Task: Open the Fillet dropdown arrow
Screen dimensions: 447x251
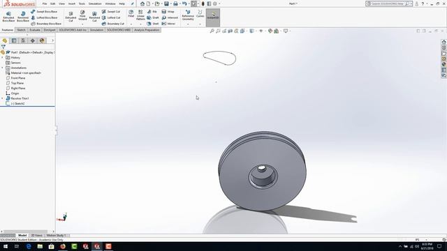Action: [x=131, y=24]
